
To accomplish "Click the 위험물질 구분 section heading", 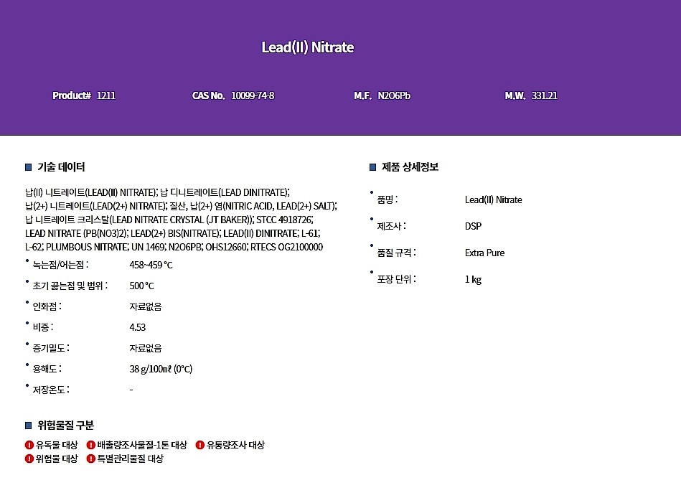I will point(65,426).
